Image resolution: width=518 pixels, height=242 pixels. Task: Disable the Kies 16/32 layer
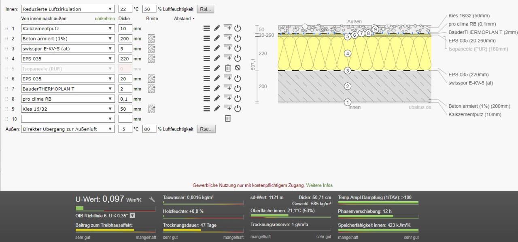pyautogui.click(x=238, y=109)
